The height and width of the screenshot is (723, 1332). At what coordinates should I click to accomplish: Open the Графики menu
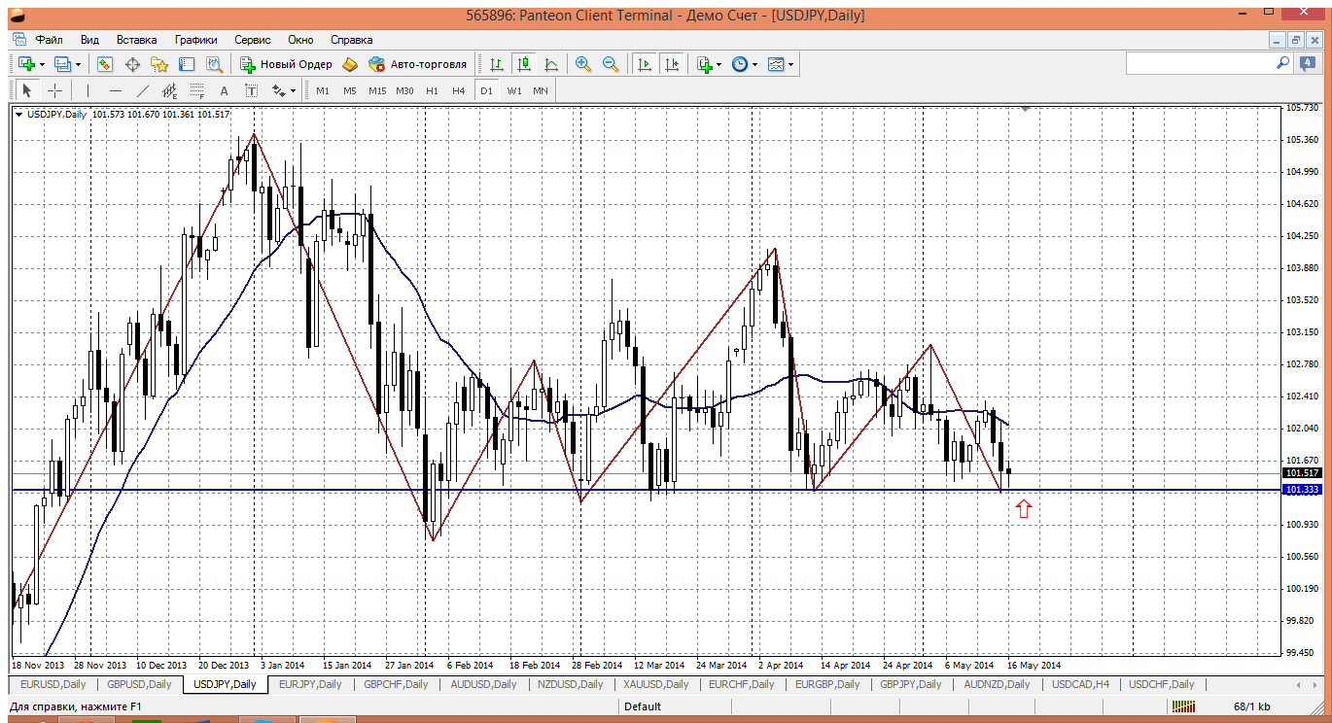pos(195,40)
